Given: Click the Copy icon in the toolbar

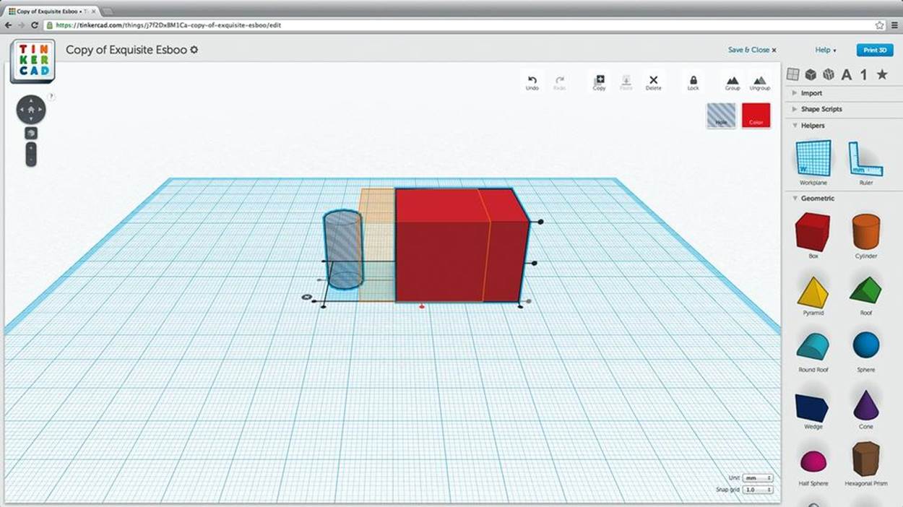Looking at the screenshot, I should (599, 82).
